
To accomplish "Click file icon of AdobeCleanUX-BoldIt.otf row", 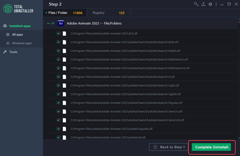I will tap(64, 51).
